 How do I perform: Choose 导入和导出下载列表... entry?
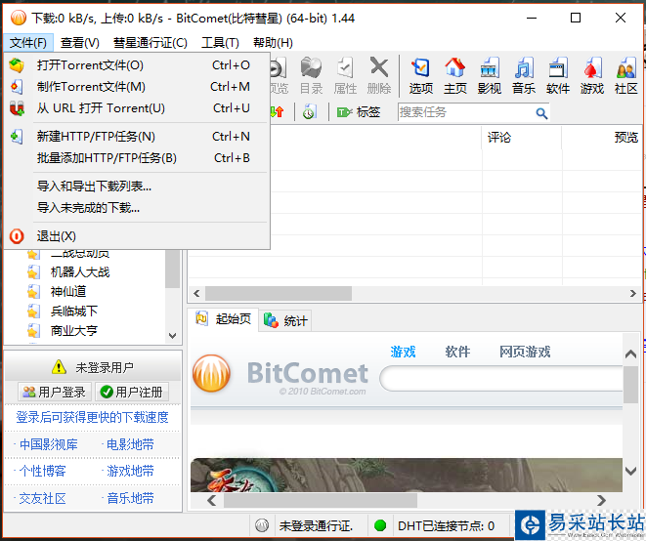click(137, 187)
